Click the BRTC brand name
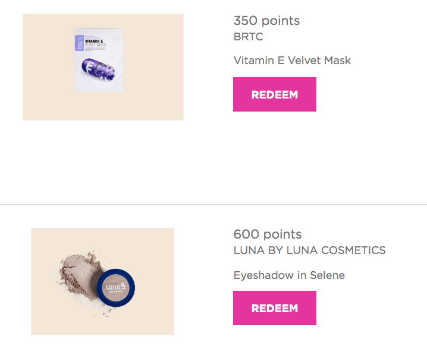 coord(248,37)
